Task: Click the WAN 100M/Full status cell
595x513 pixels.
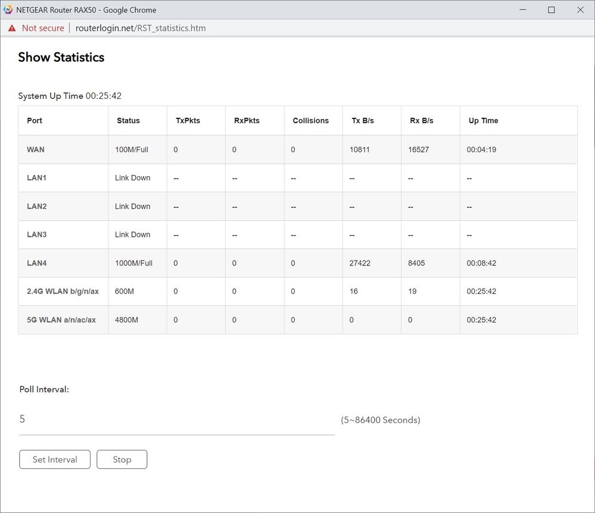Action: pos(132,150)
